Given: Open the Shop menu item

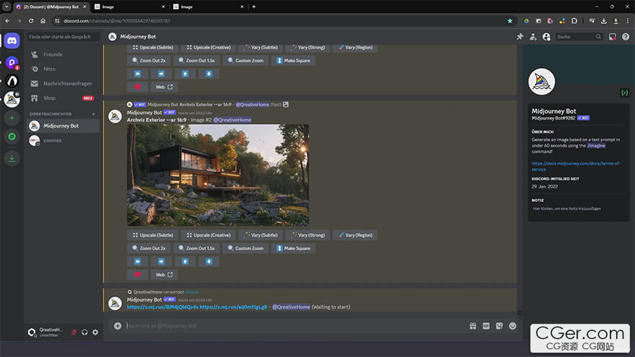Looking at the screenshot, I should pyautogui.click(x=63, y=98).
